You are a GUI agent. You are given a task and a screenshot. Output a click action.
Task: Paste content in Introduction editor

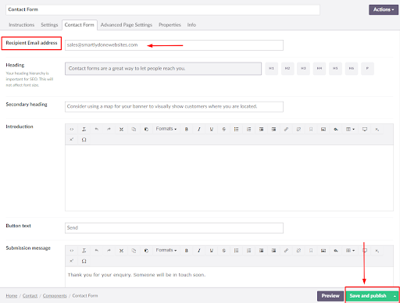(146, 129)
